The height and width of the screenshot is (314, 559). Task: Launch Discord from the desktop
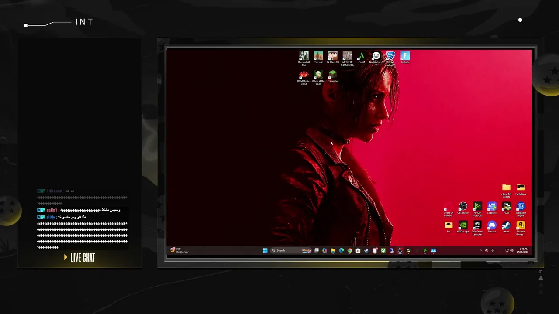point(492,227)
